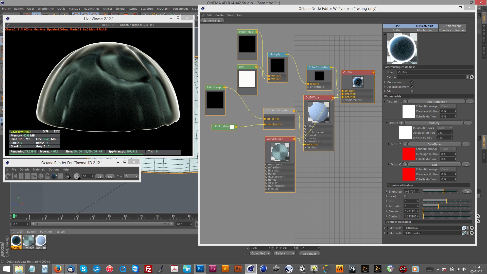The height and width of the screenshot is (274, 487).
Task: Click the lock resolution padlock icon
Action: click(x=47, y=176)
